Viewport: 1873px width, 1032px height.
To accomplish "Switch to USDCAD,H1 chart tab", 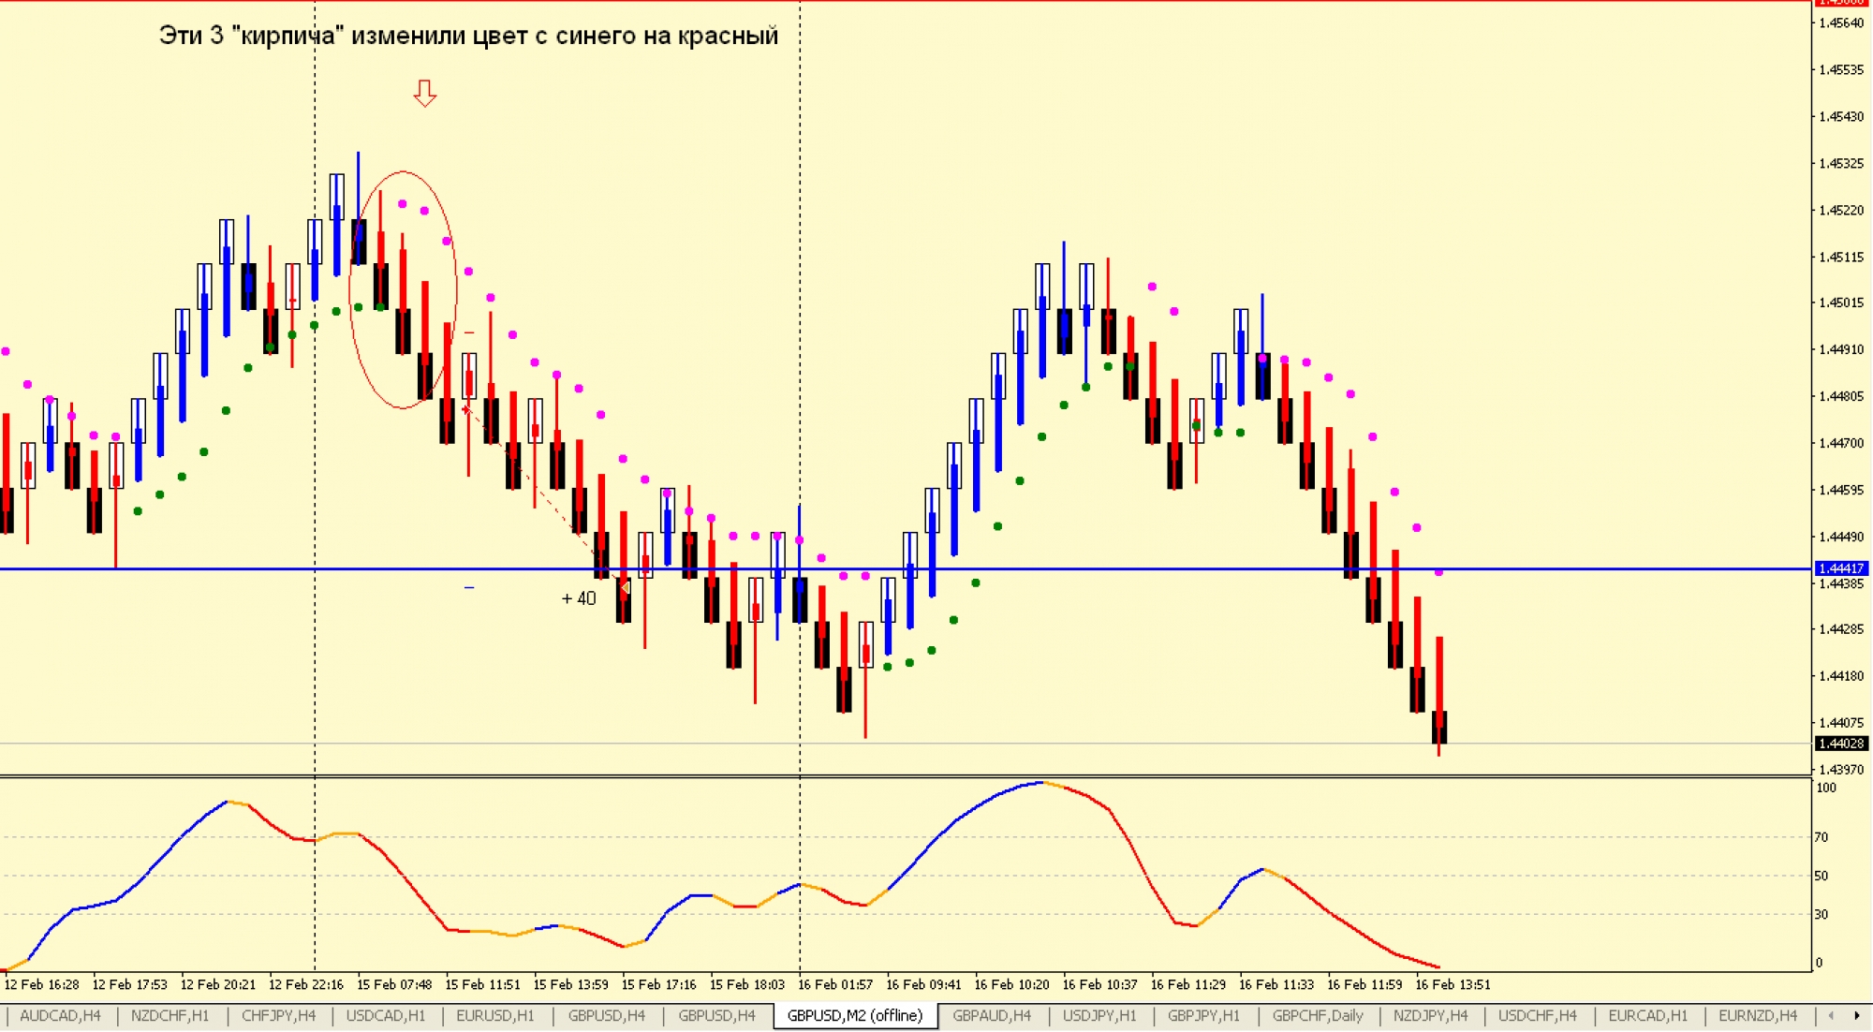I will 385,1015.
